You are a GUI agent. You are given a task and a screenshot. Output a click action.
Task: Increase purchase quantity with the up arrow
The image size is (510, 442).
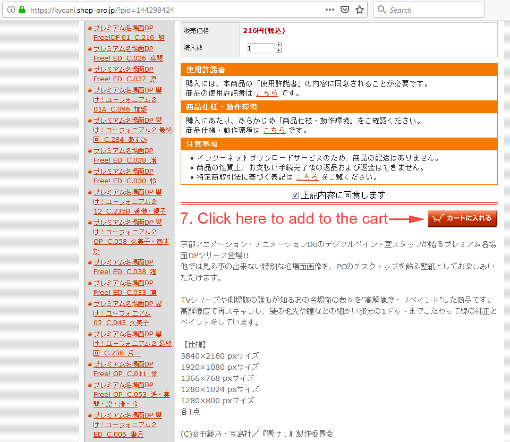(x=279, y=45)
